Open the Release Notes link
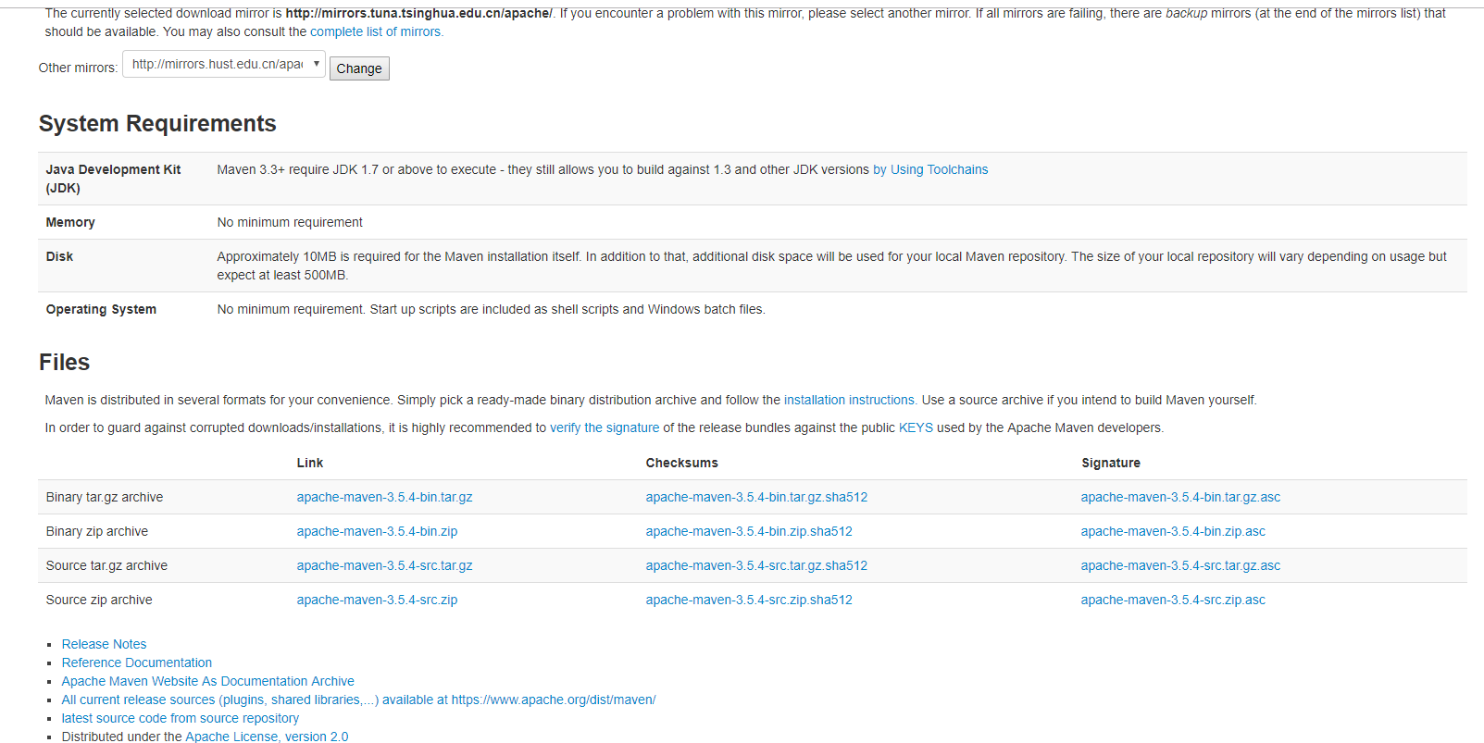Screen dimensions: 1484x743 click(x=104, y=644)
